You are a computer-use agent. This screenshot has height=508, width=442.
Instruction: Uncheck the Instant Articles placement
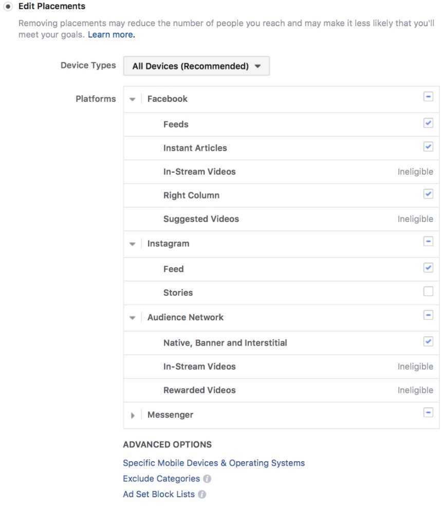click(x=428, y=147)
